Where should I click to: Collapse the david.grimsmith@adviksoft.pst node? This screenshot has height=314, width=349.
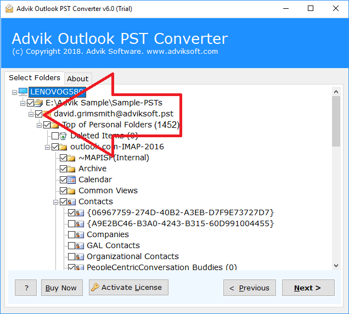pyautogui.click(x=31, y=115)
